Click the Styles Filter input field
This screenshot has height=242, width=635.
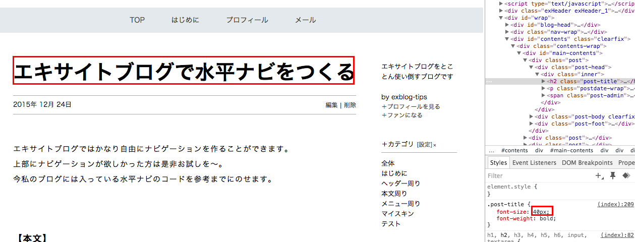tap(540, 176)
